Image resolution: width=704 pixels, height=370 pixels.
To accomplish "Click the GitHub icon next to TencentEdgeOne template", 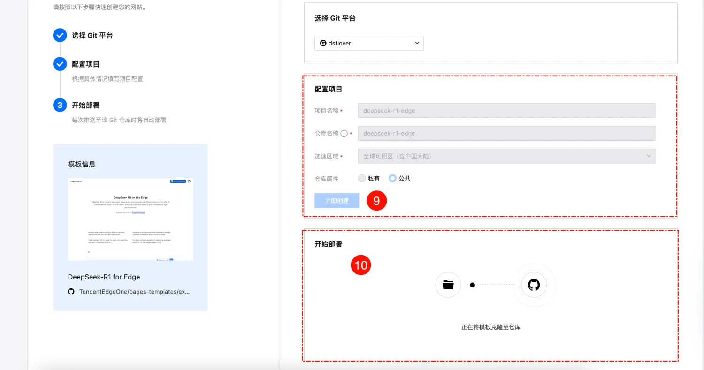I will click(x=71, y=291).
